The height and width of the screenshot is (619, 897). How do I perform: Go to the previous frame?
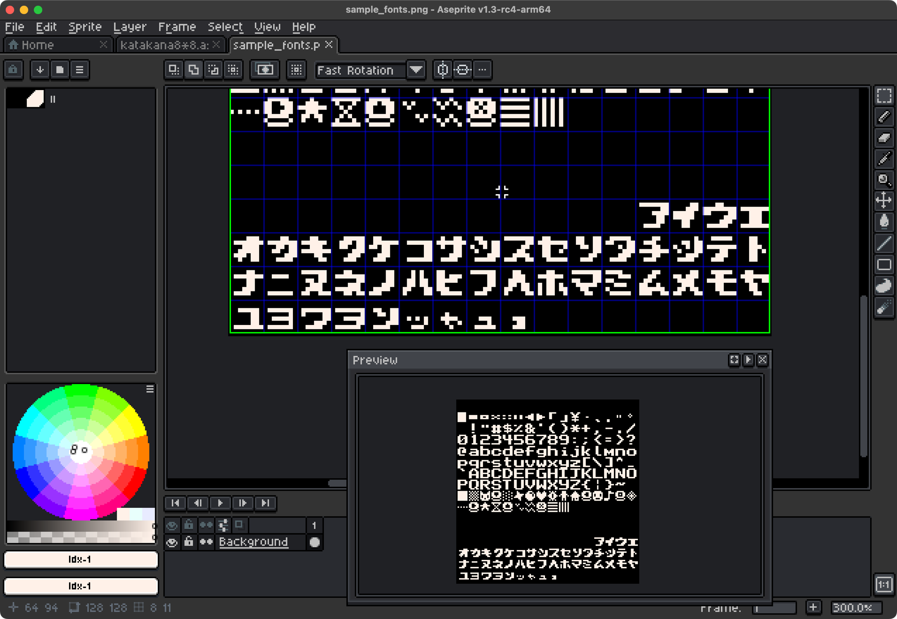(x=198, y=503)
